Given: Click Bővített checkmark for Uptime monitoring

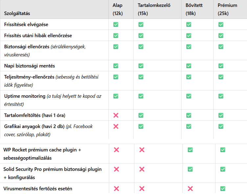Looking at the screenshot, I should point(189,96).
